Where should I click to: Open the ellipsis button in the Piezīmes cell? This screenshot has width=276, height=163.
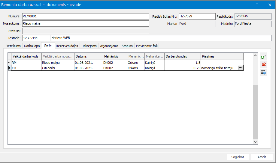click(241, 68)
